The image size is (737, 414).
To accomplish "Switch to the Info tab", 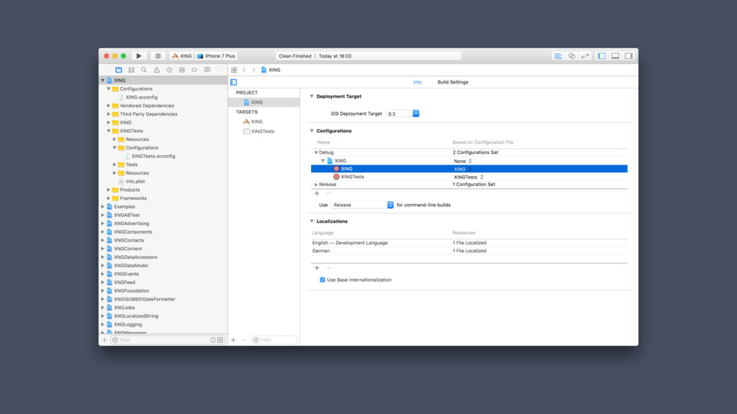I will (x=417, y=82).
